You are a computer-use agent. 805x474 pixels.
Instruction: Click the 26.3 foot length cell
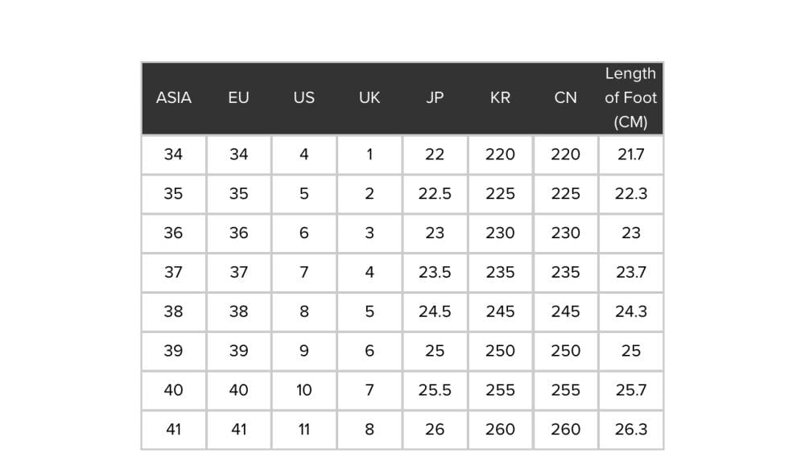(631, 430)
